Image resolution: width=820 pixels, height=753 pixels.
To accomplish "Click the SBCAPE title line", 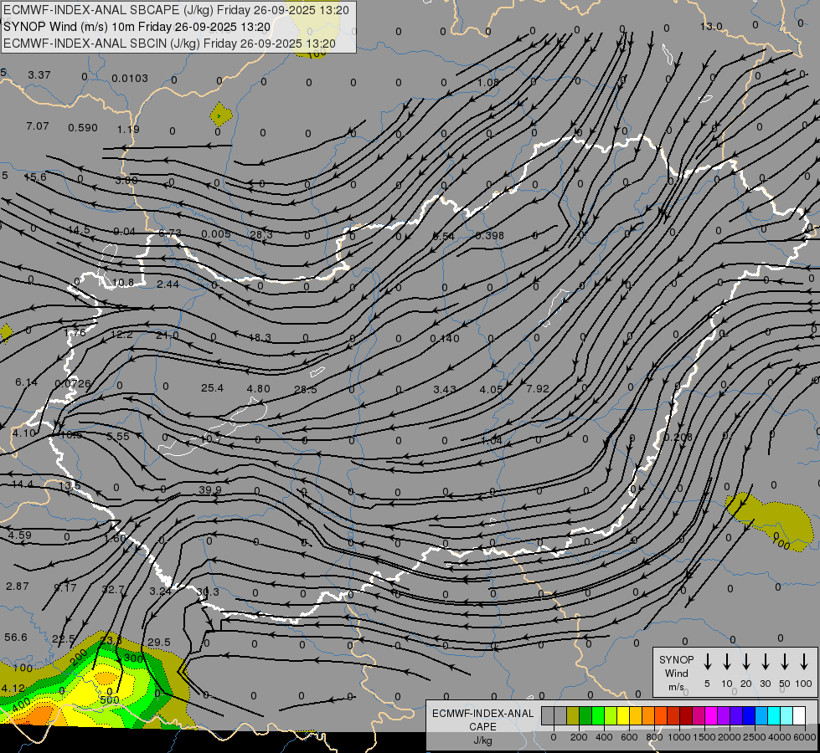I will coord(176,10).
